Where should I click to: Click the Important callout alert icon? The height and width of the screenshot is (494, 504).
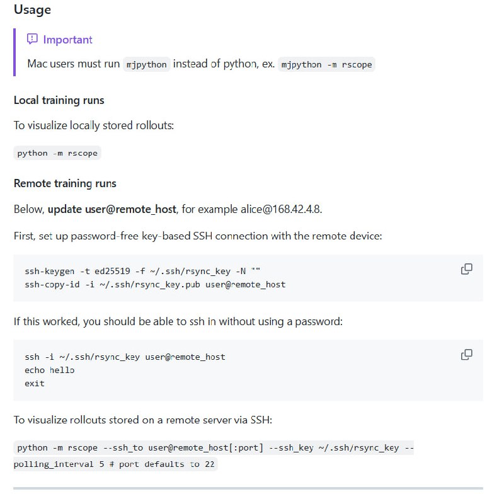click(32, 40)
